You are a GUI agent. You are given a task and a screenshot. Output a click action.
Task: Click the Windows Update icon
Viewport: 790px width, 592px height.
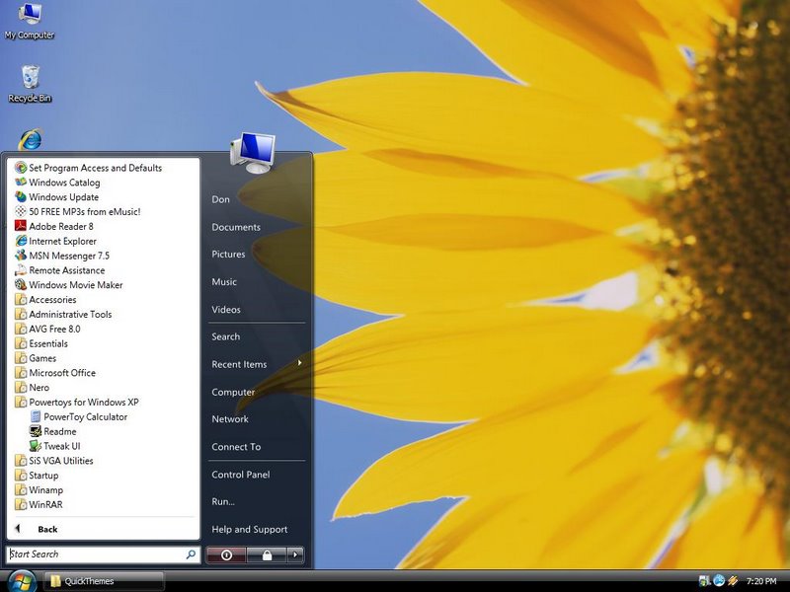[21, 196]
